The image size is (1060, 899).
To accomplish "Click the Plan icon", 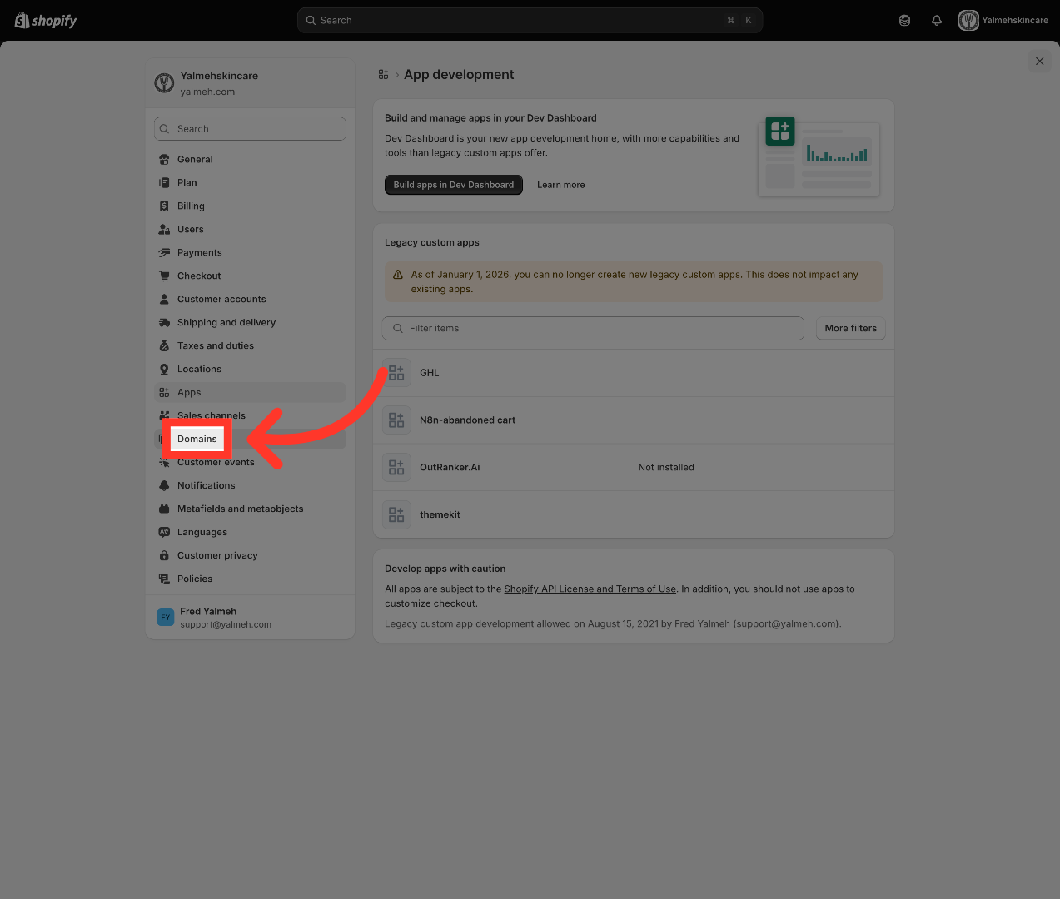I will pos(164,182).
